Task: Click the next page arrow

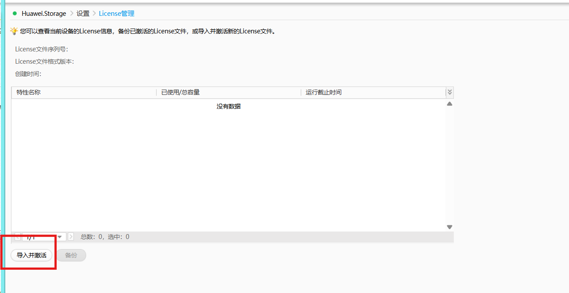Action: click(71, 236)
